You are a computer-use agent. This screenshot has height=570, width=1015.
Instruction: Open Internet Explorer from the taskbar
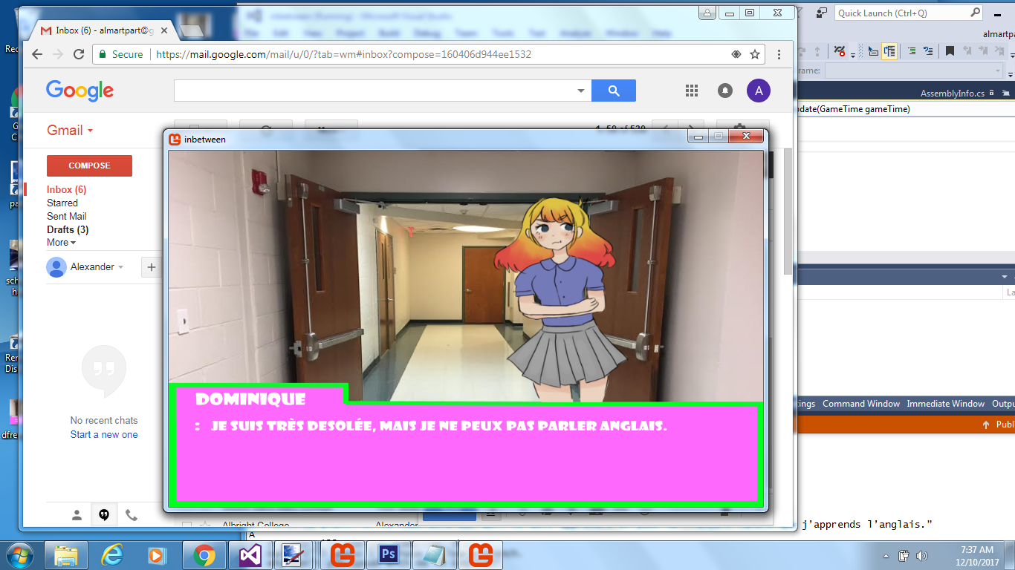[113, 555]
